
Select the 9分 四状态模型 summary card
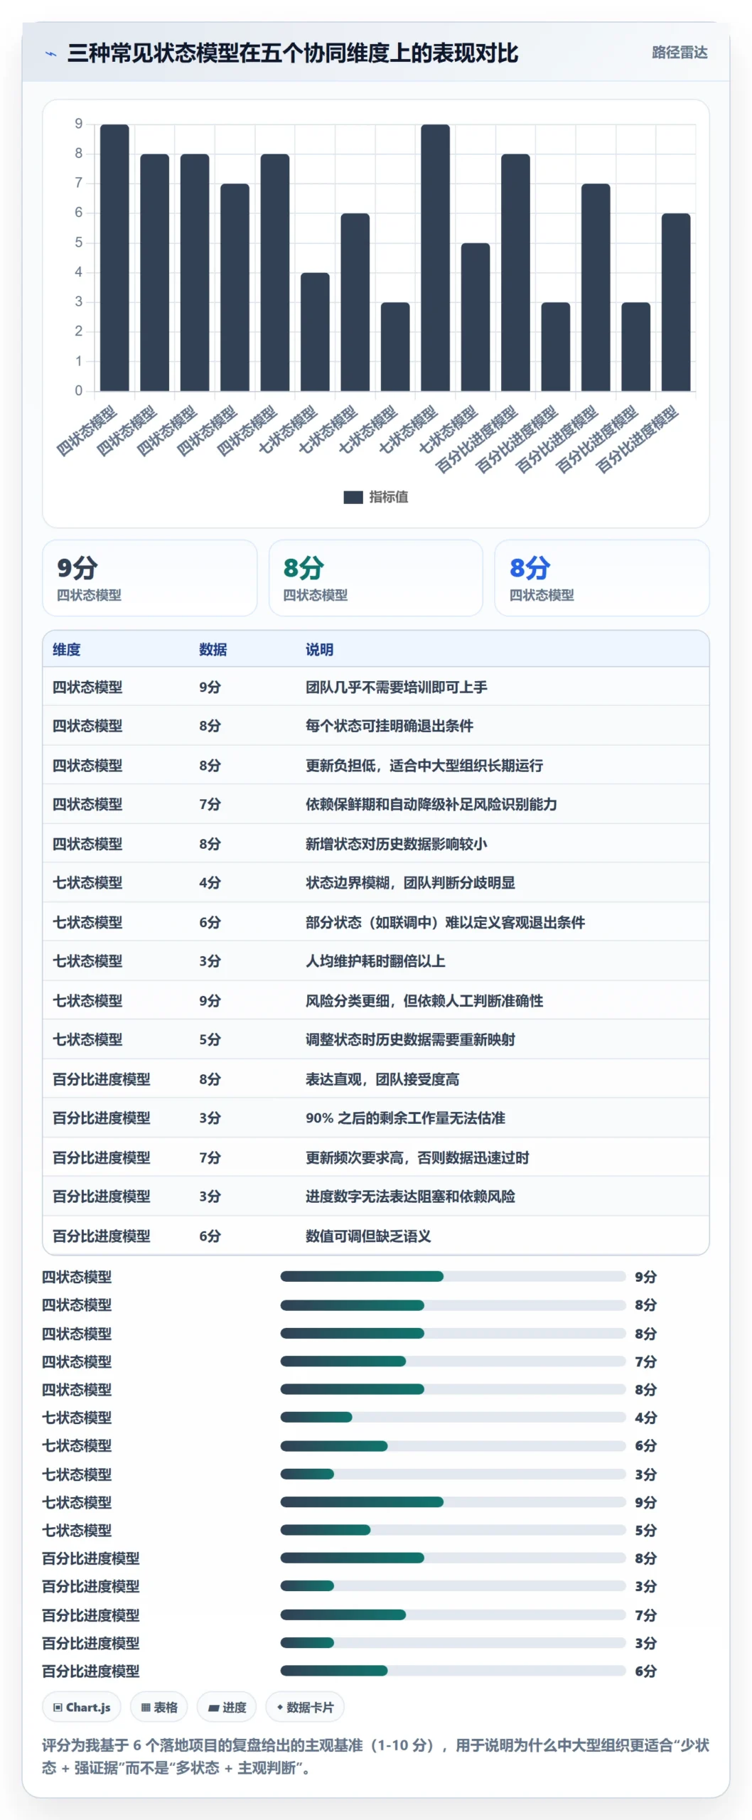tap(149, 578)
